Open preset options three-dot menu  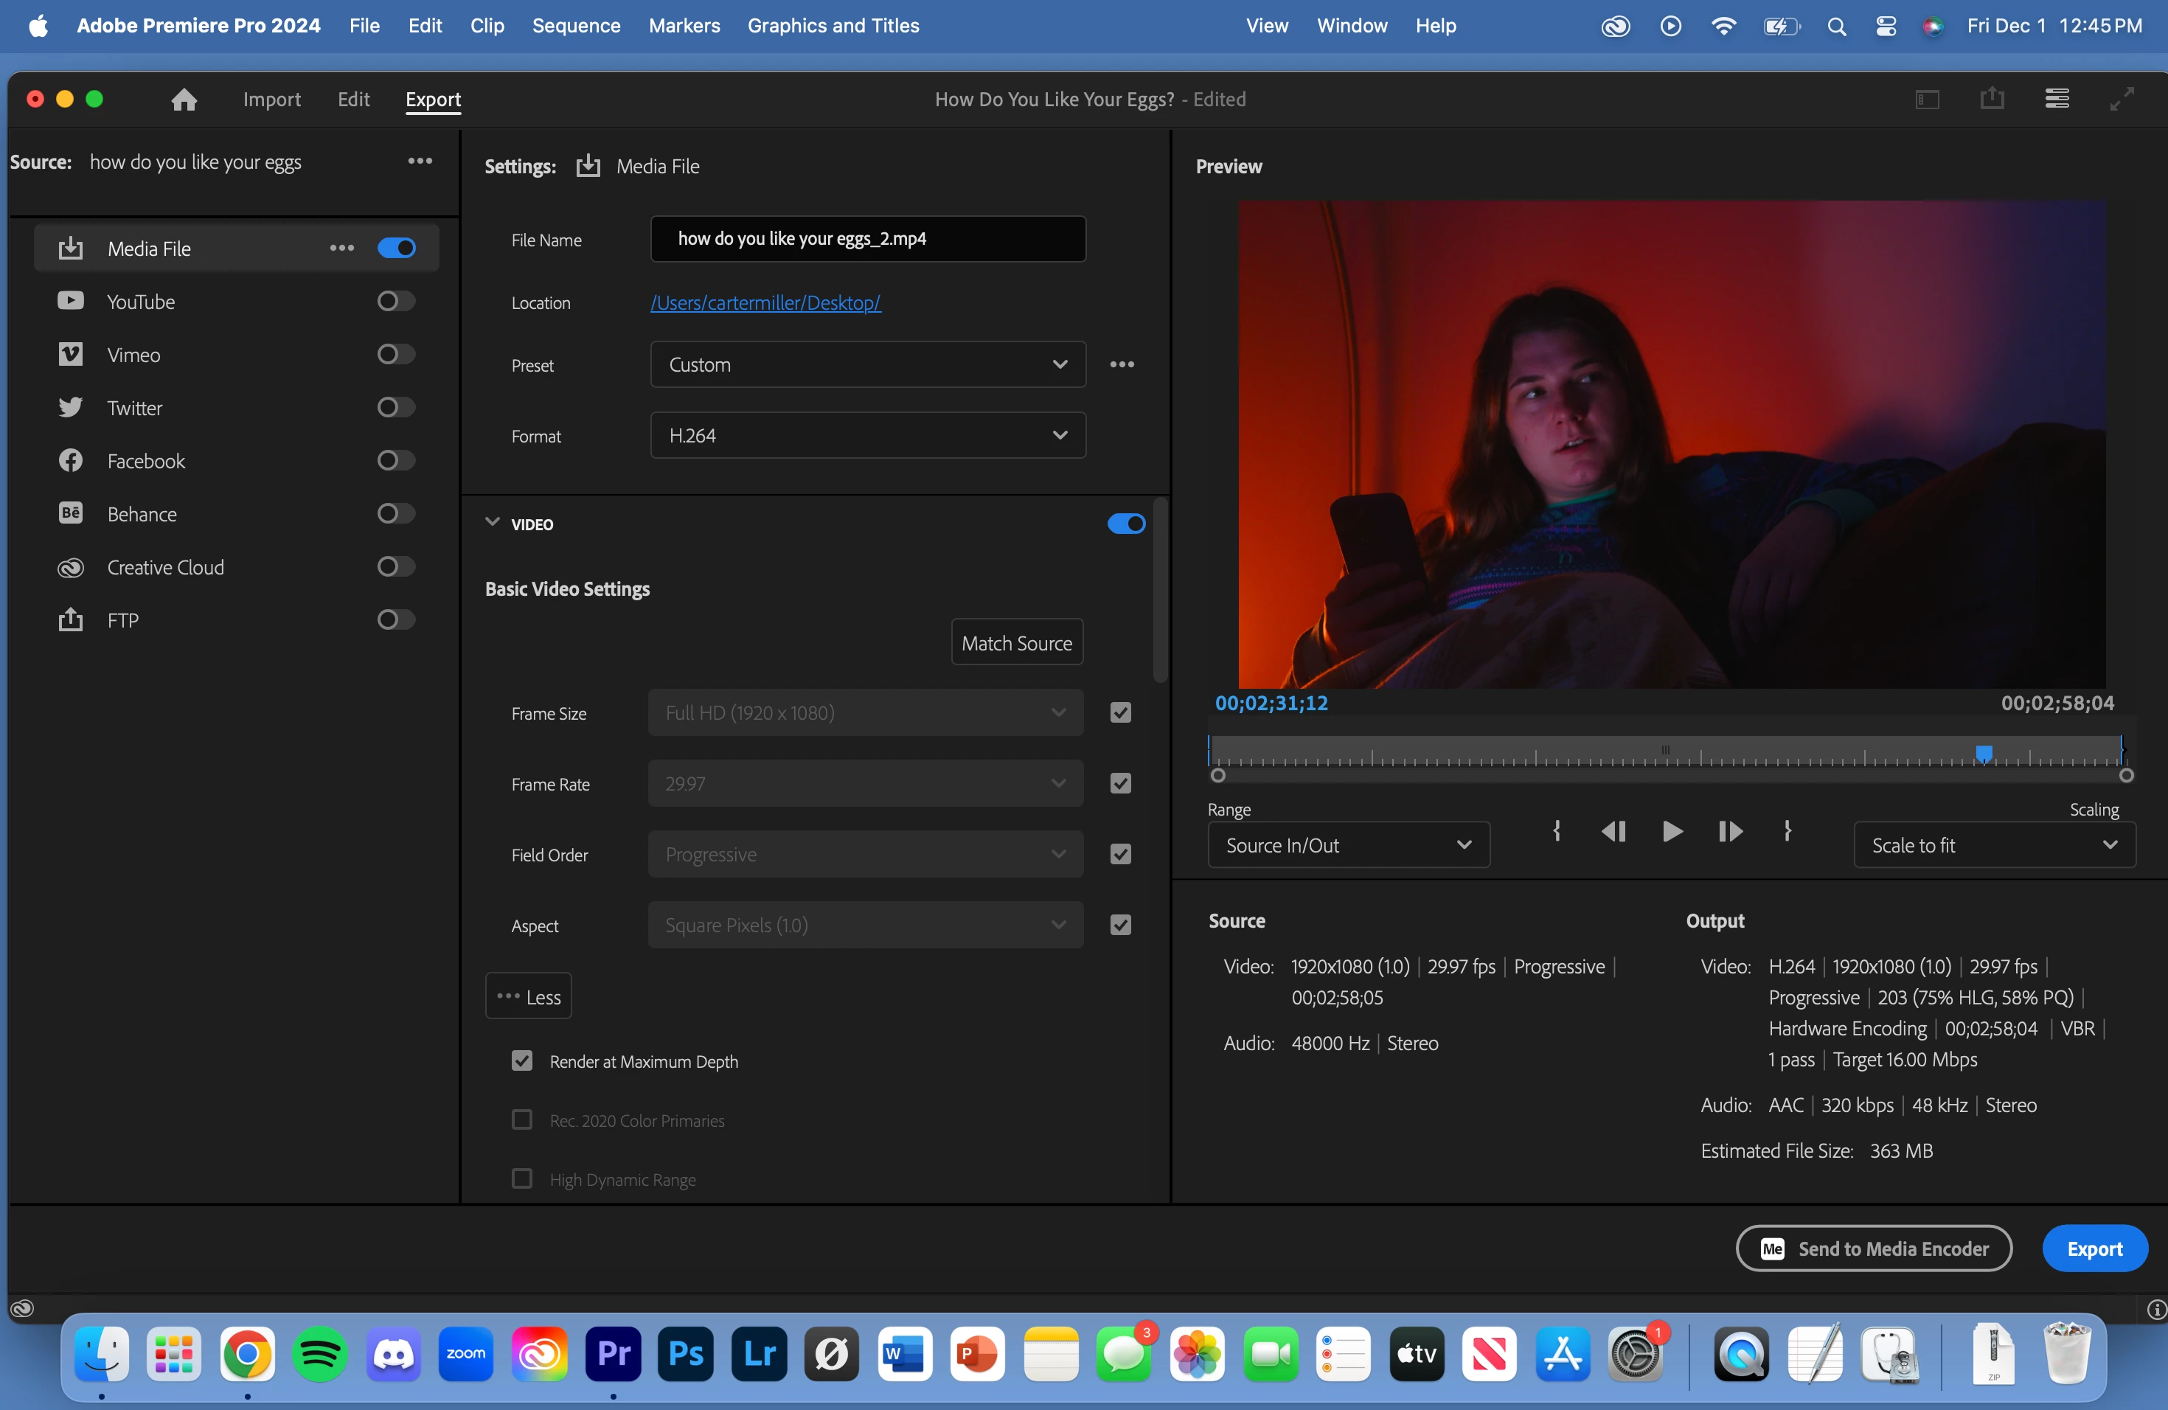[1122, 364]
